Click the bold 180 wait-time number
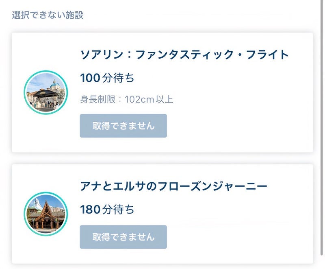The height and width of the screenshot is (269, 325). (90, 210)
